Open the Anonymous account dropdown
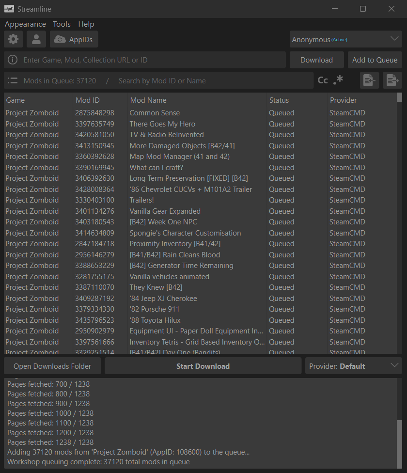407x473 pixels. tap(346, 39)
